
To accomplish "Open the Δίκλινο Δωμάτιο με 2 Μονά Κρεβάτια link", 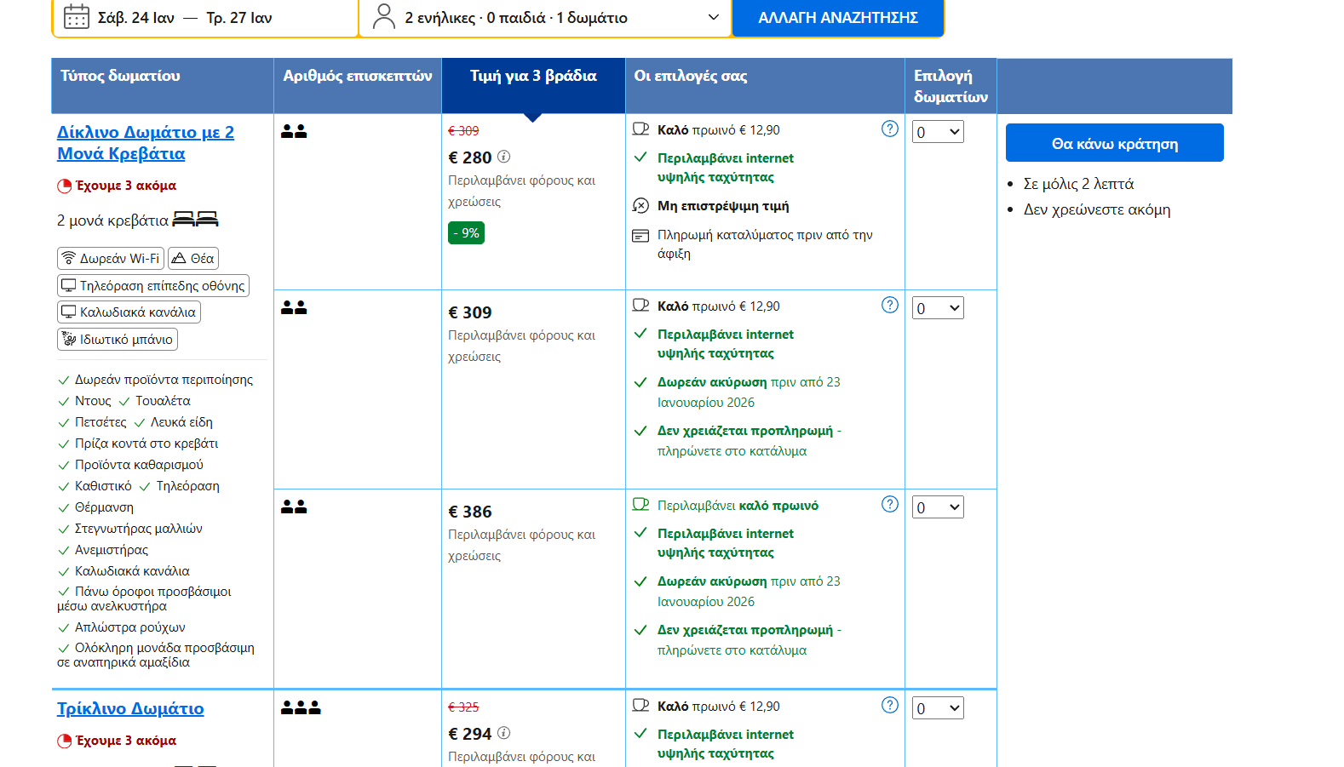I will 145,143.
